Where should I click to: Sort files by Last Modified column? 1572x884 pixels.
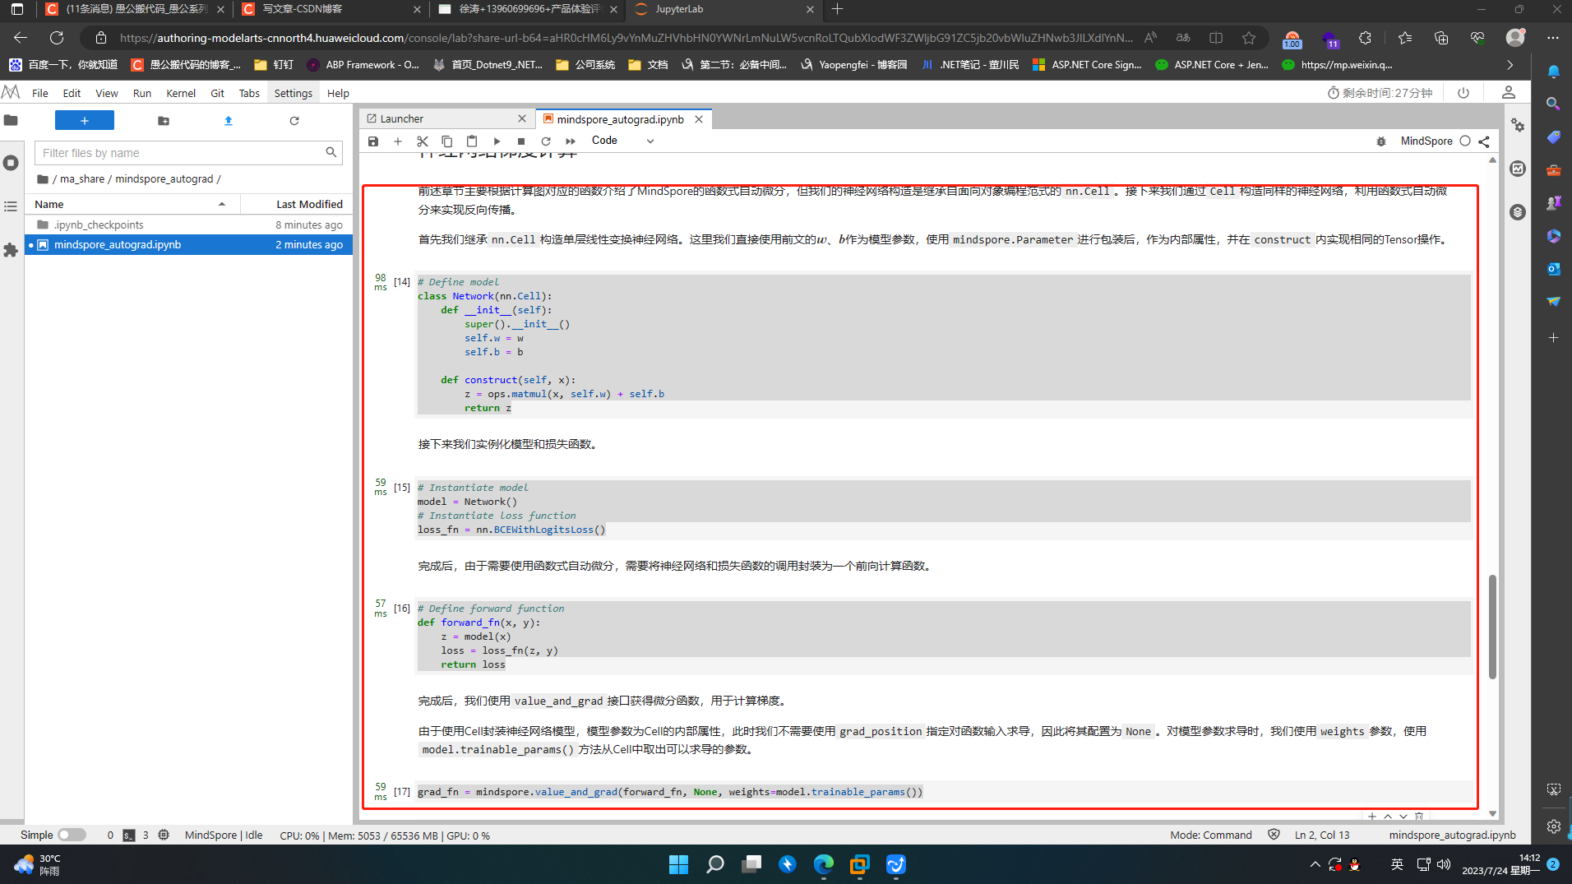coord(297,204)
